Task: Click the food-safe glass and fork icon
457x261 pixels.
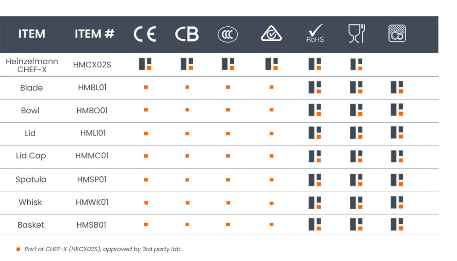Action: coord(356,34)
